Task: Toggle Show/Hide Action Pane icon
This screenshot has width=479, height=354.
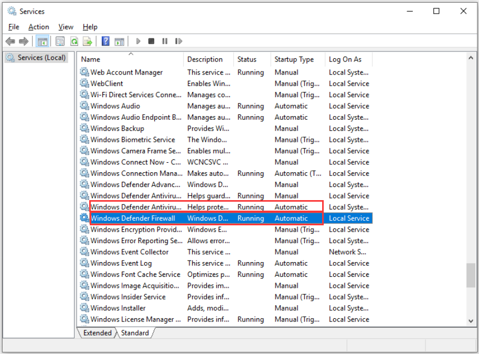Action: click(120, 41)
